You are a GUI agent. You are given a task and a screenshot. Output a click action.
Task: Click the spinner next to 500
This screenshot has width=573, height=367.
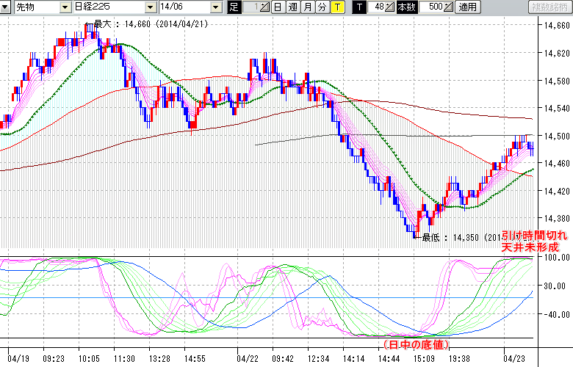click(448, 7)
